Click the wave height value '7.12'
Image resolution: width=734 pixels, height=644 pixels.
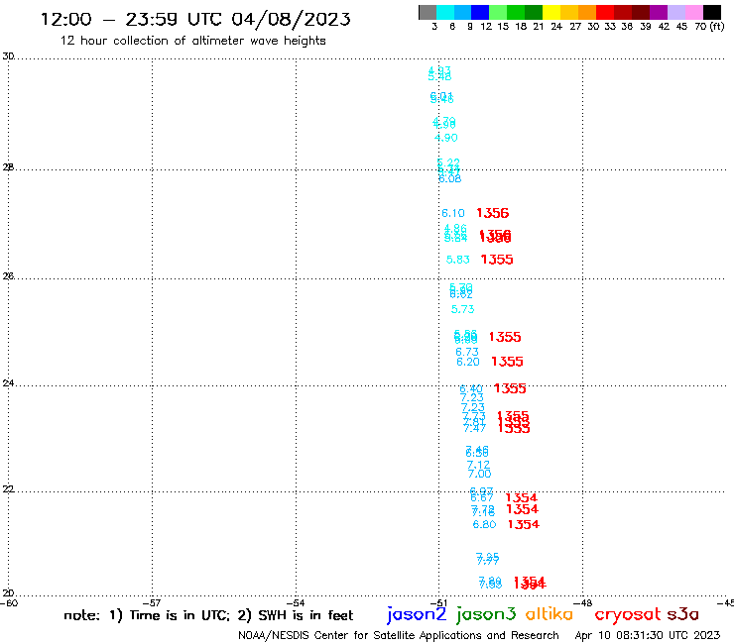(x=478, y=465)
